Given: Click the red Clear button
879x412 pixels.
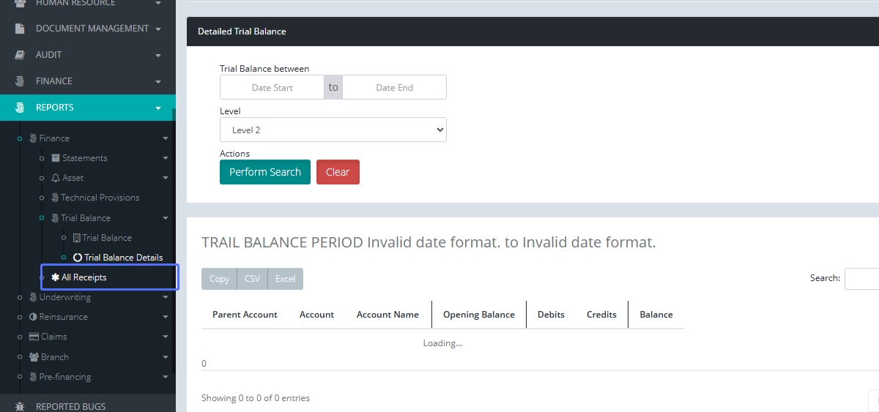Looking at the screenshot, I should [338, 172].
